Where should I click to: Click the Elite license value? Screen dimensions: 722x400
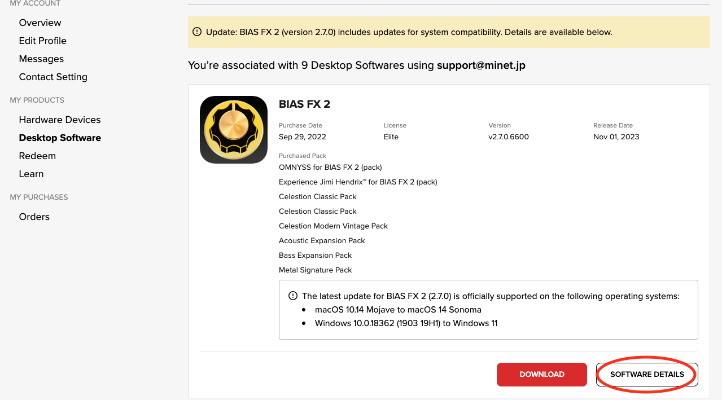coord(391,137)
